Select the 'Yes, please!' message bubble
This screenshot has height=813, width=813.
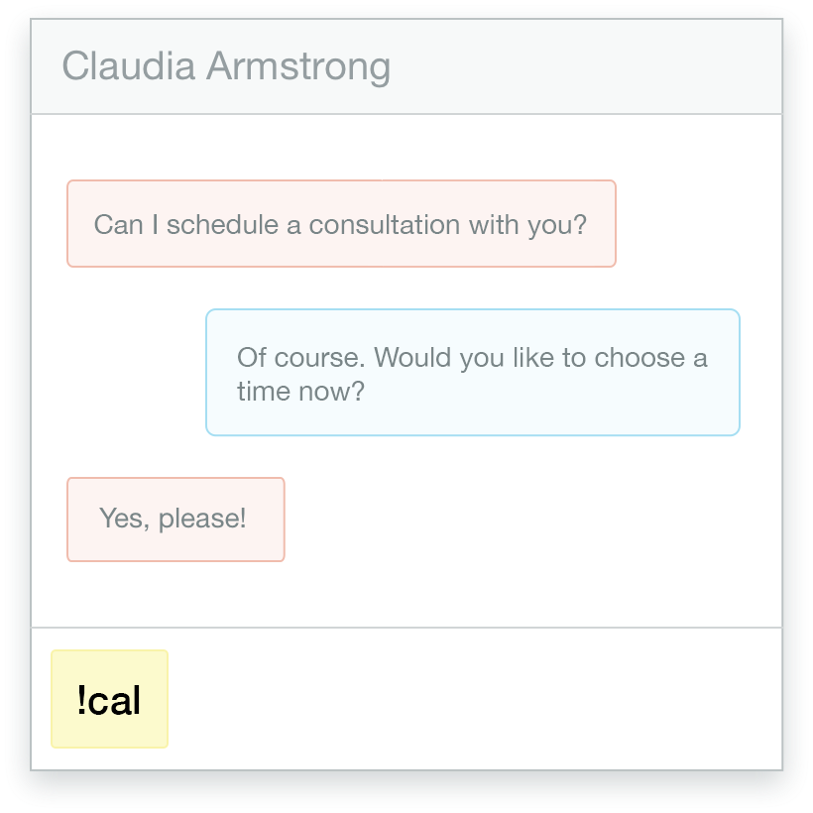click(175, 519)
